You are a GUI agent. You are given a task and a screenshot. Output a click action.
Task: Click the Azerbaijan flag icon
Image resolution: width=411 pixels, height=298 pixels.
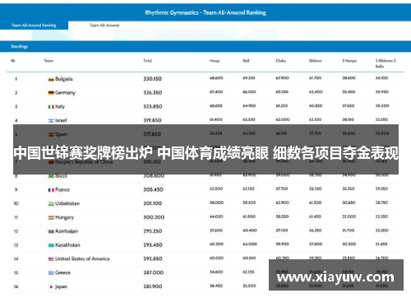(x=51, y=231)
